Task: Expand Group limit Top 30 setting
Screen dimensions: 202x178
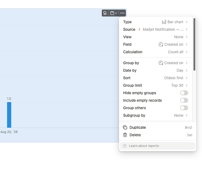Action: click(x=155, y=85)
